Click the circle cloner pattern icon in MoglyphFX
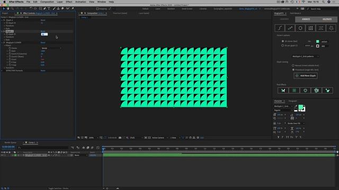The height and width of the screenshot is (190, 339). point(300,28)
